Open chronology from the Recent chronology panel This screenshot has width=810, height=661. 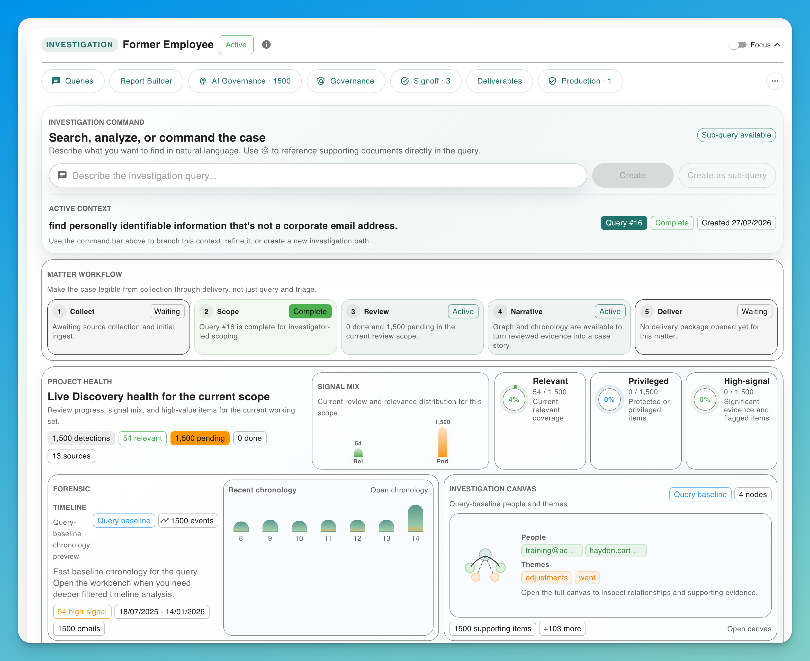pyautogui.click(x=399, y=490)
